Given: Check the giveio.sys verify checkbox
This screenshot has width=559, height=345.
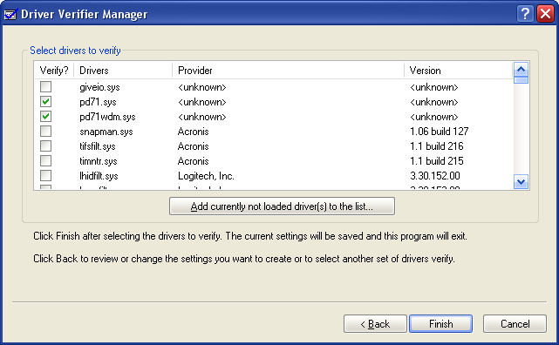Looking at the screenshot, I should (45, 87).
